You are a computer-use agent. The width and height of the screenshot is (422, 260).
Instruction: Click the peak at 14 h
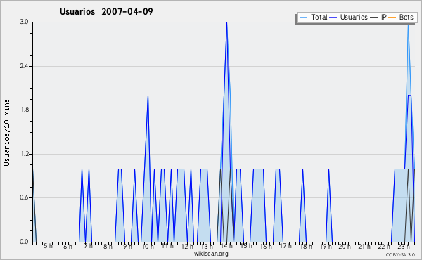227,22
